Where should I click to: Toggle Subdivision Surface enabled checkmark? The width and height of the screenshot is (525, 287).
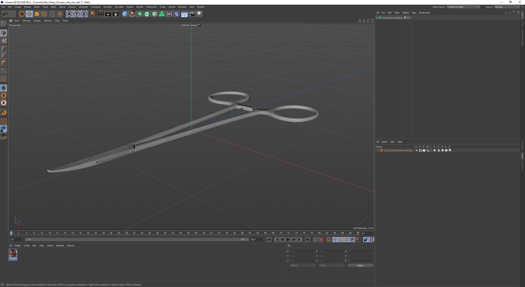(x=410, y=18)
